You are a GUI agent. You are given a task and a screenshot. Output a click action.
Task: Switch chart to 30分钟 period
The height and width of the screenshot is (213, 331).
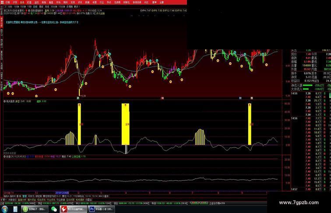54,7
